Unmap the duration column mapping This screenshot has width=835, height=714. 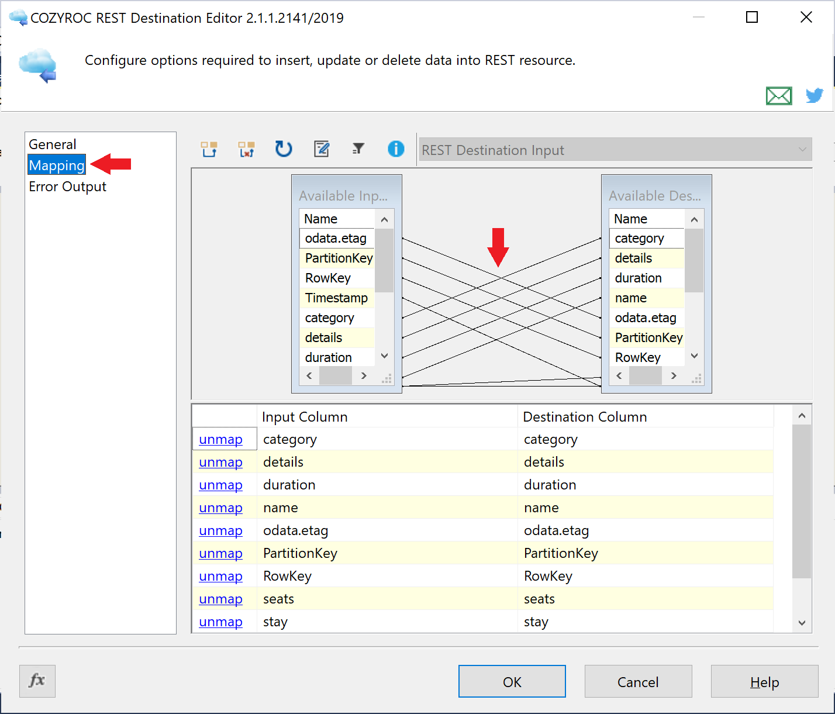(220, 485)
